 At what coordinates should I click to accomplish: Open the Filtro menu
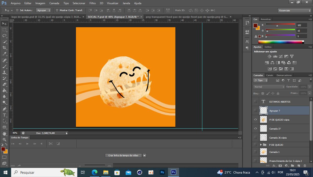coord(92,3)
